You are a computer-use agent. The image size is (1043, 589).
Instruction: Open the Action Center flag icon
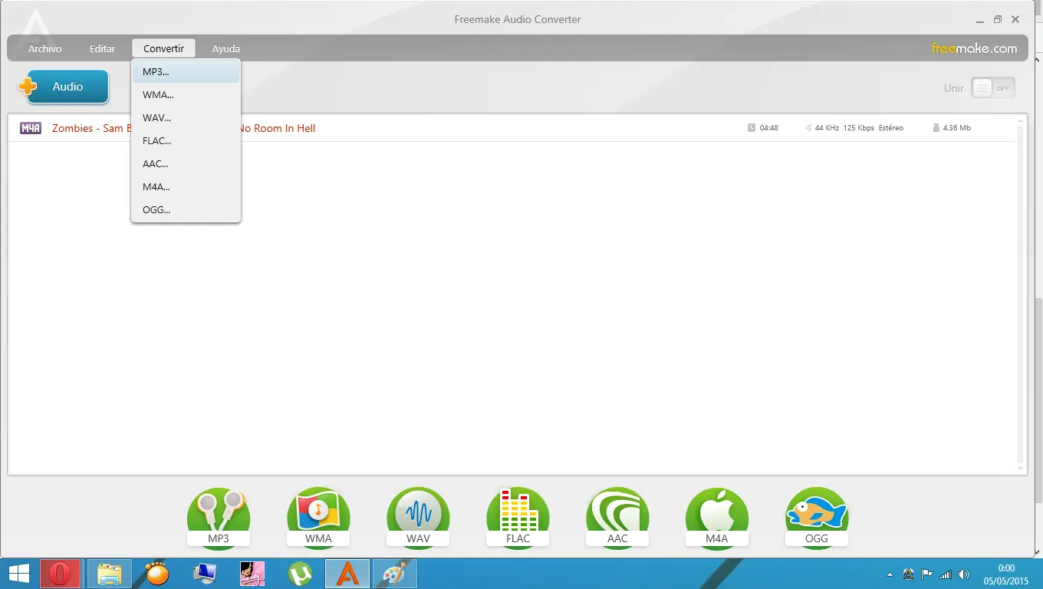927,574
